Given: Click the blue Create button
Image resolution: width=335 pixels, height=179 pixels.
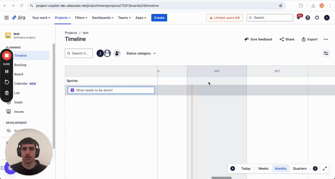Looking at the screenshot, I should (x=159, y=18).
